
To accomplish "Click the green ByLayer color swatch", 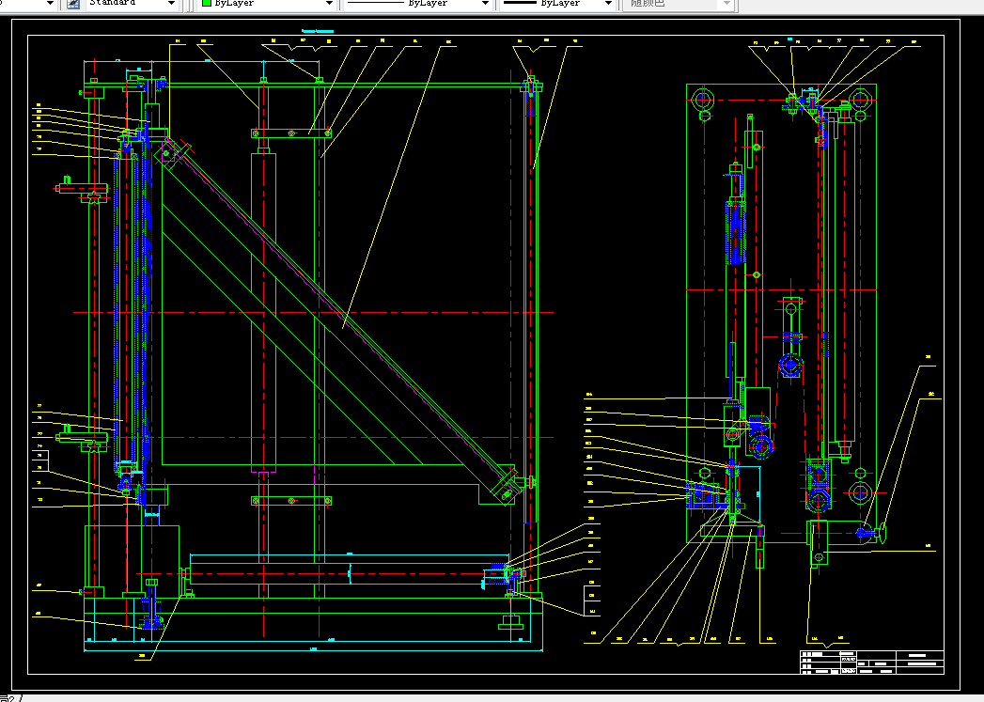I will [207, 3].
